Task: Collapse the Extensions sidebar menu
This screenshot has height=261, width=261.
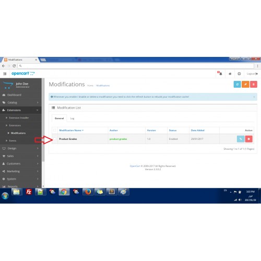Action: 21,110
